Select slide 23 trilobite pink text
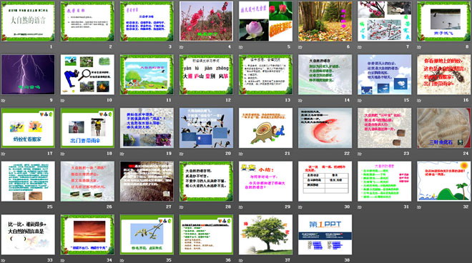Screen dimensions: 472x263 click(385, 128)
